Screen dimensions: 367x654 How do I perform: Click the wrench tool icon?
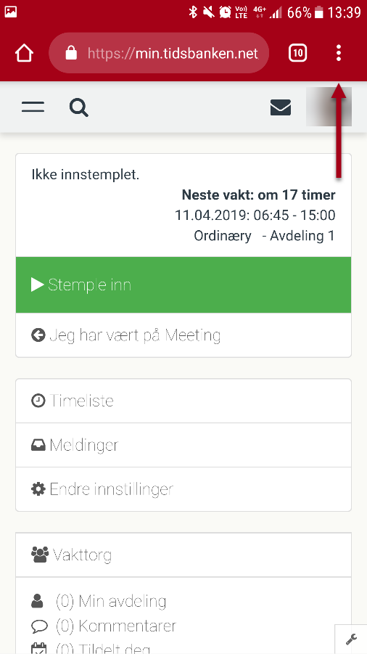coord(351,639)
